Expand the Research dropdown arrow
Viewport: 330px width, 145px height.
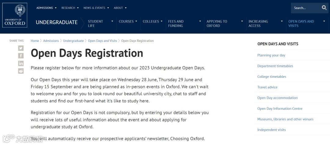[x=78, y=8]
